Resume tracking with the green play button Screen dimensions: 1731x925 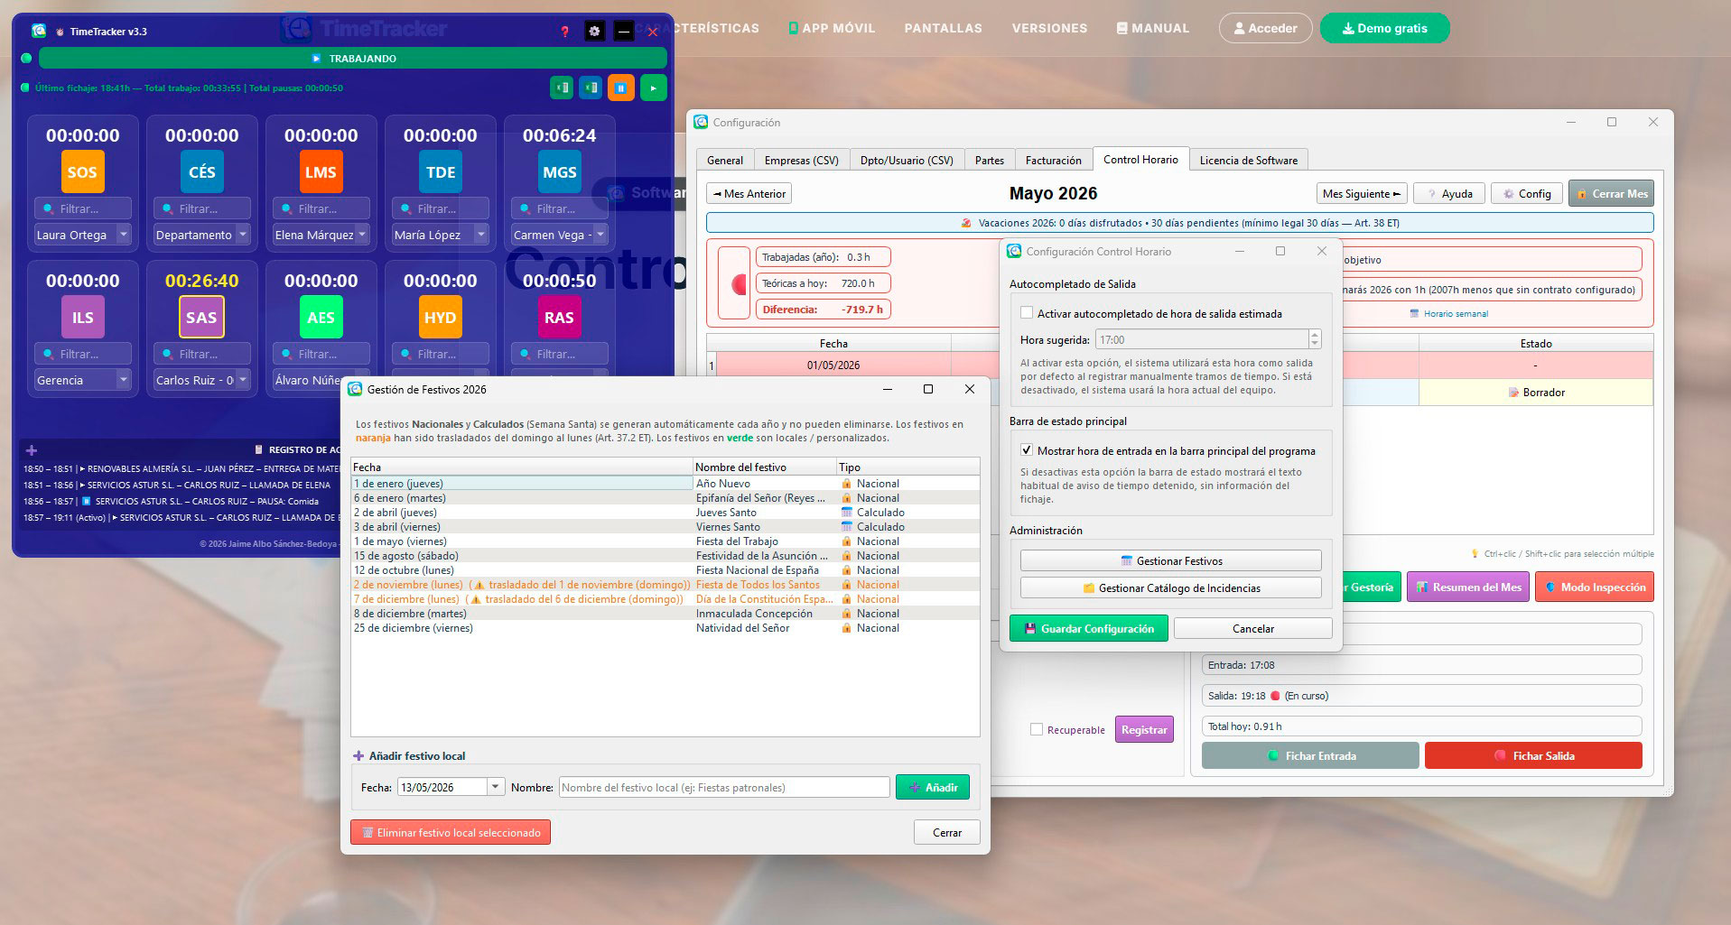point(654,88)
